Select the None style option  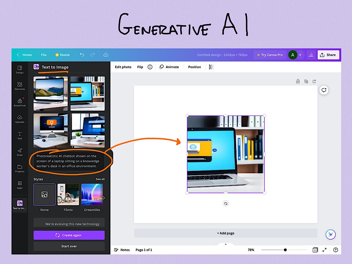pos(44,195)
